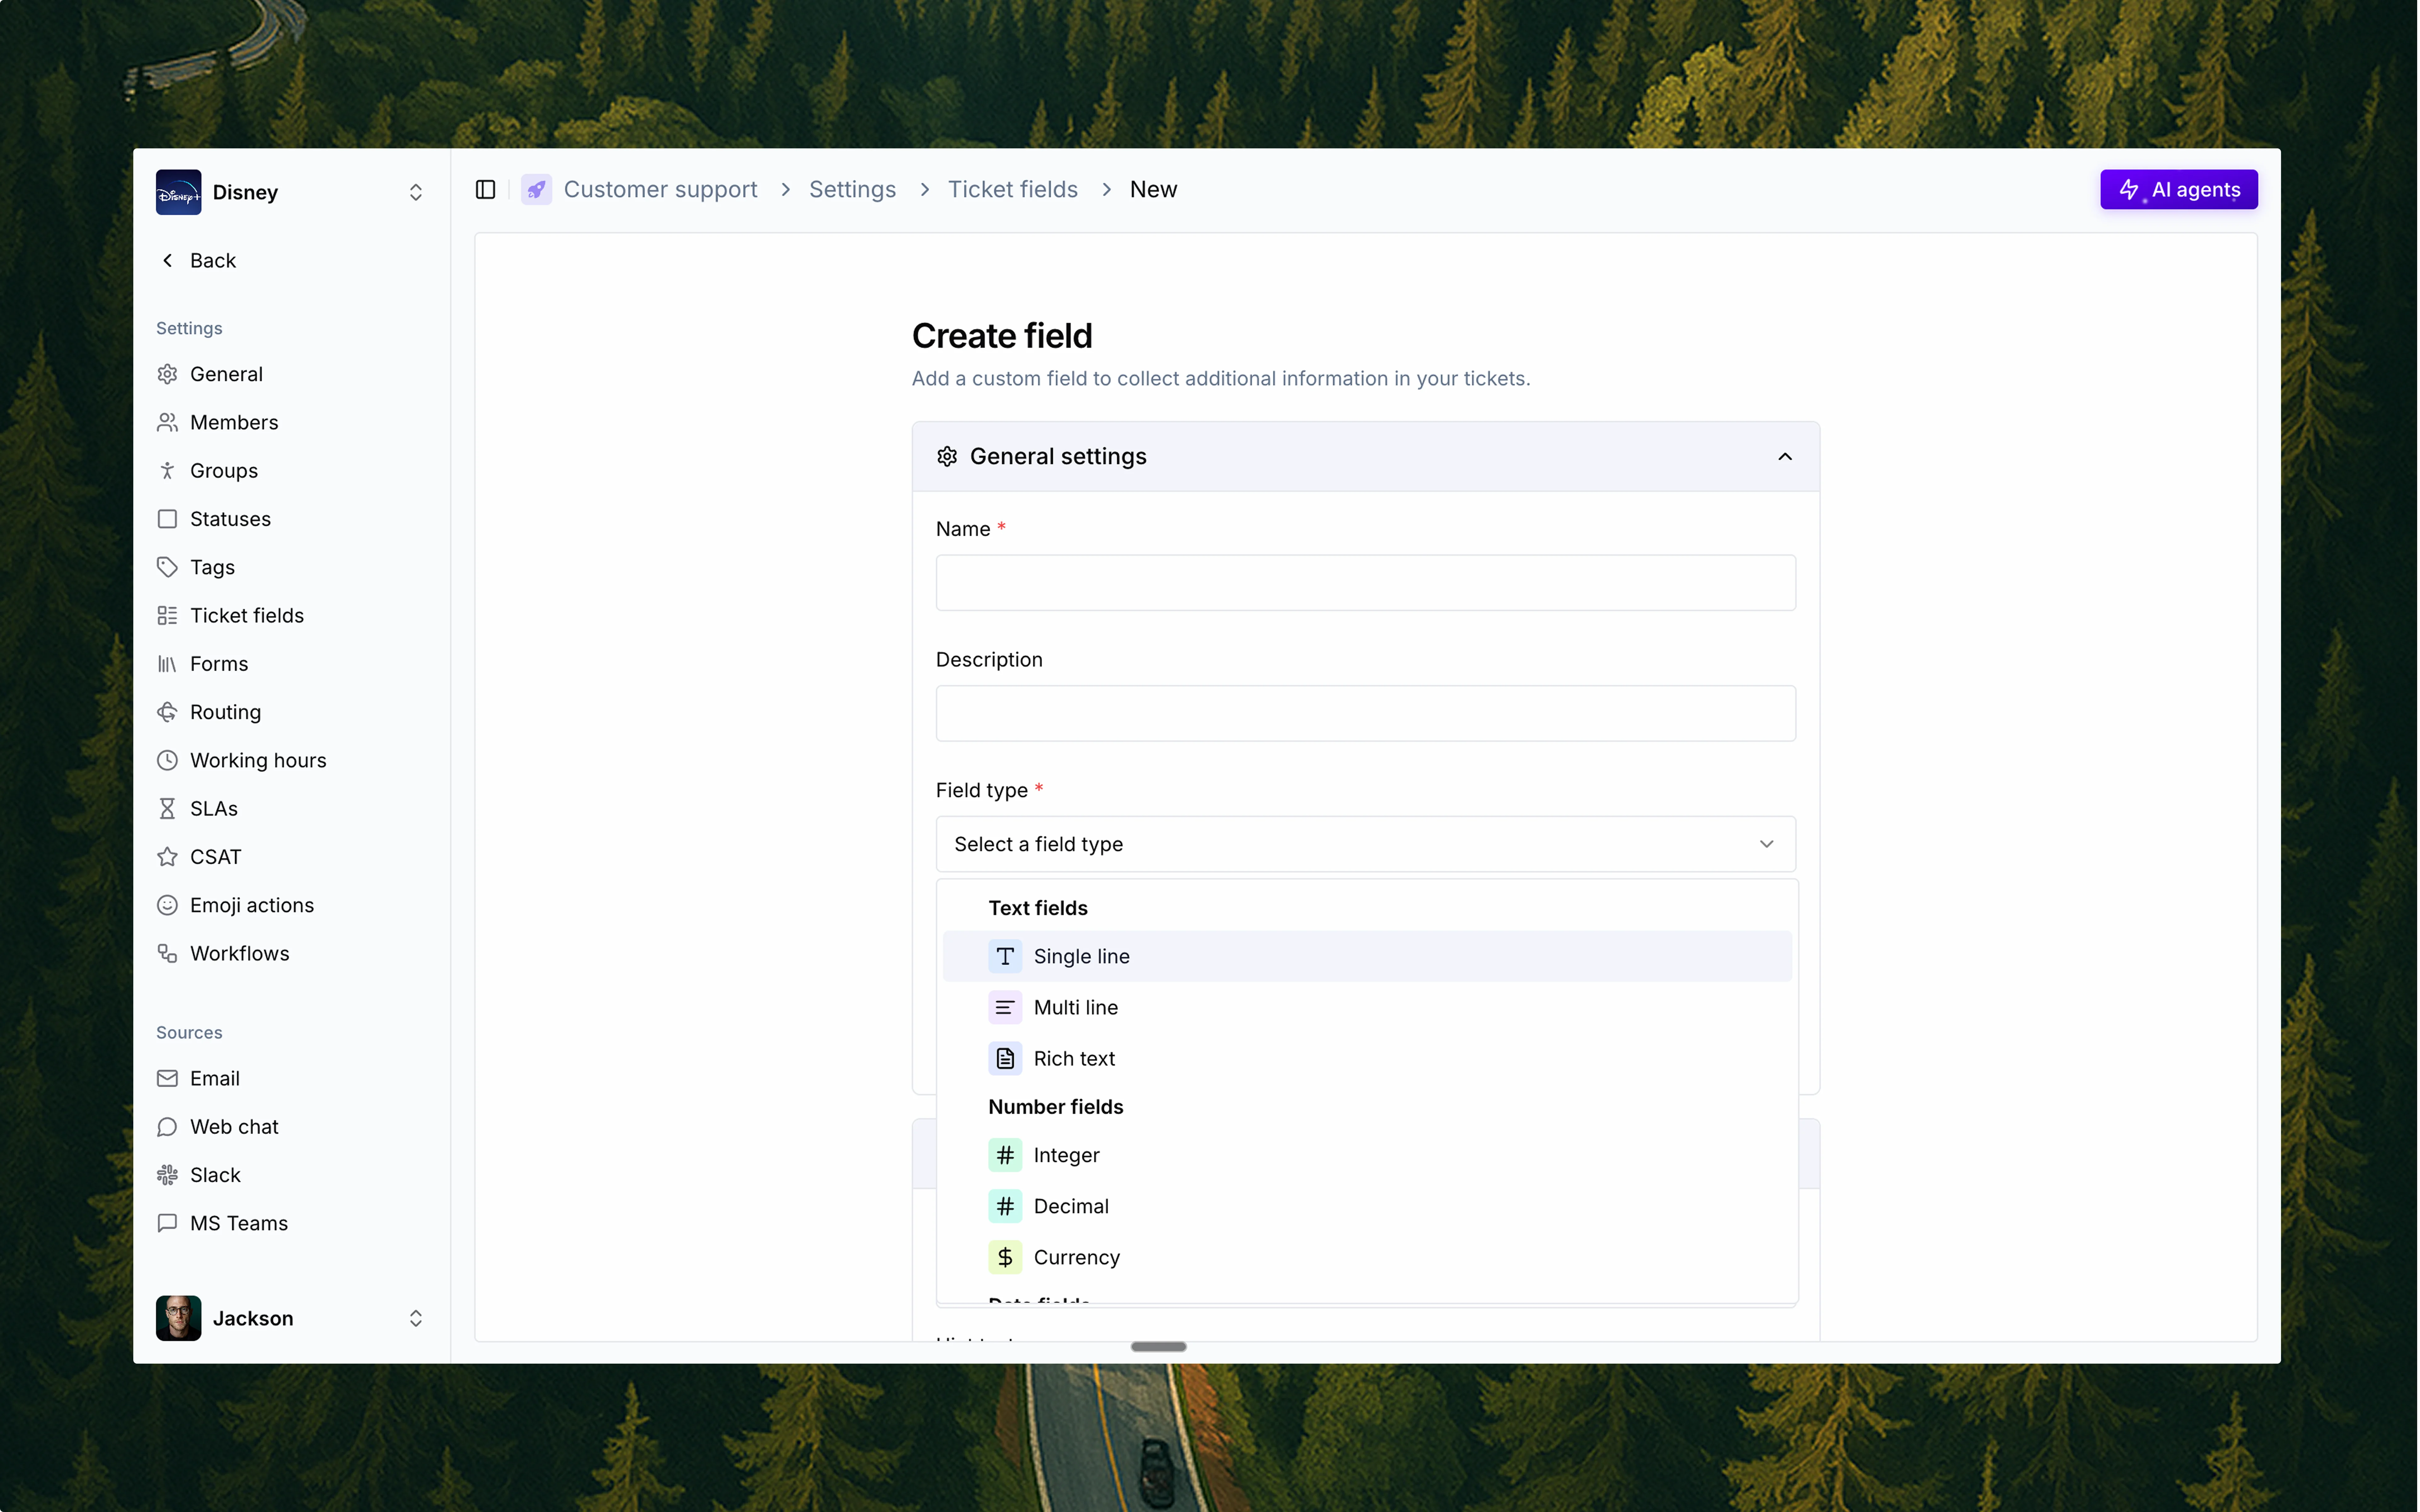
Task: Click the Multi line text icon
Action: coord(1005,1007)
